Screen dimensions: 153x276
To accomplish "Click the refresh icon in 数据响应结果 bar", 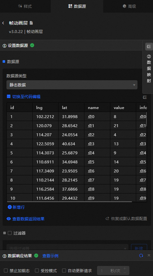I will pyautogui.click(x=141, y=256).
